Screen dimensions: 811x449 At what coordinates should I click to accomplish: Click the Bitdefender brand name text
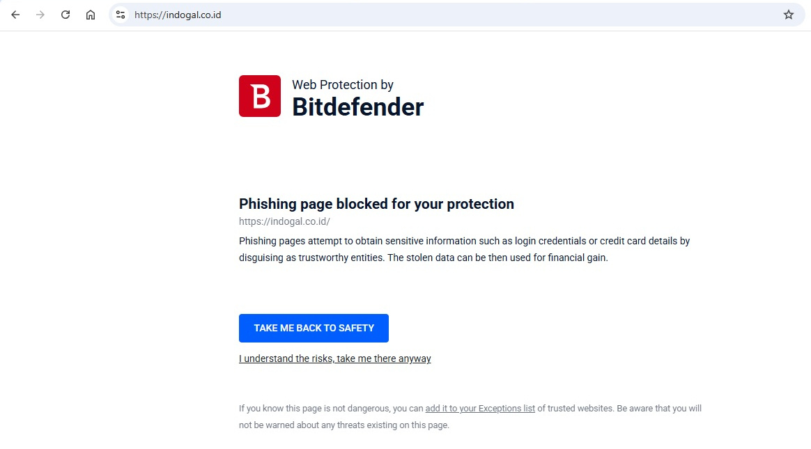(357, 107)
